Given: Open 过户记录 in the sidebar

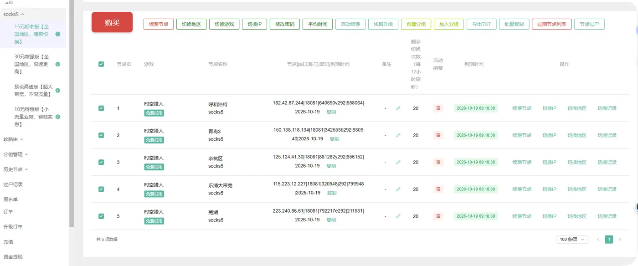Looking at the screenshot, I should (x=13, y=184).
